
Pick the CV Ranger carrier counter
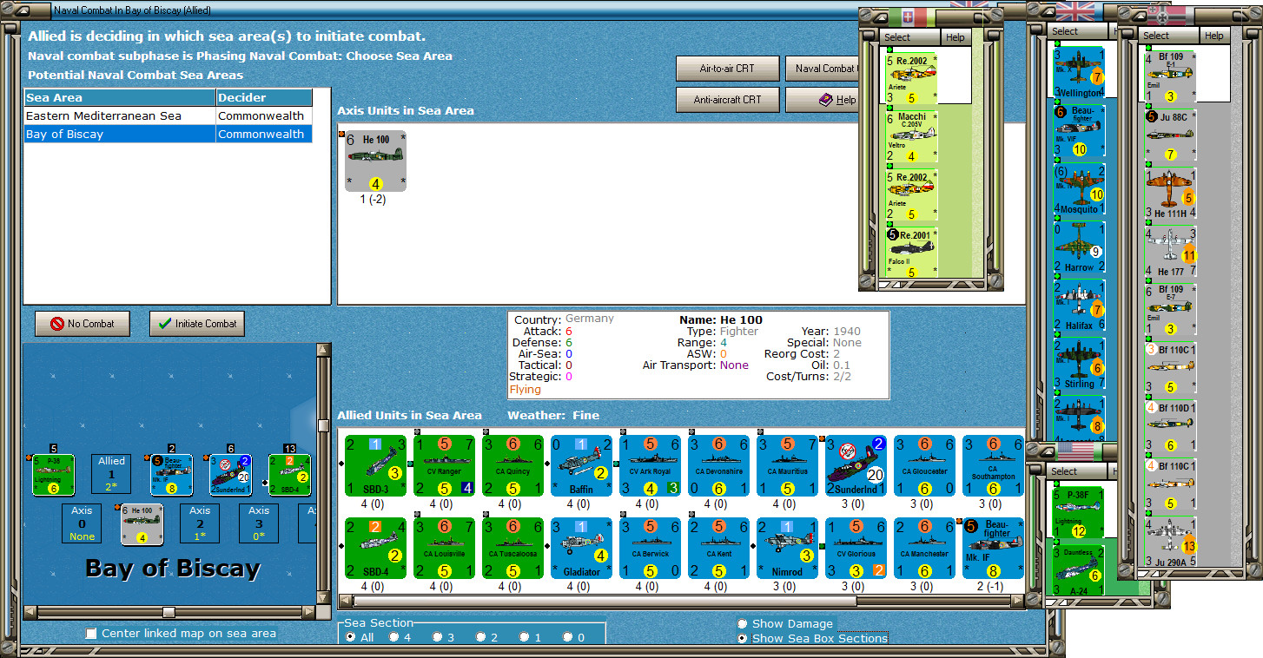pos(444,465)
